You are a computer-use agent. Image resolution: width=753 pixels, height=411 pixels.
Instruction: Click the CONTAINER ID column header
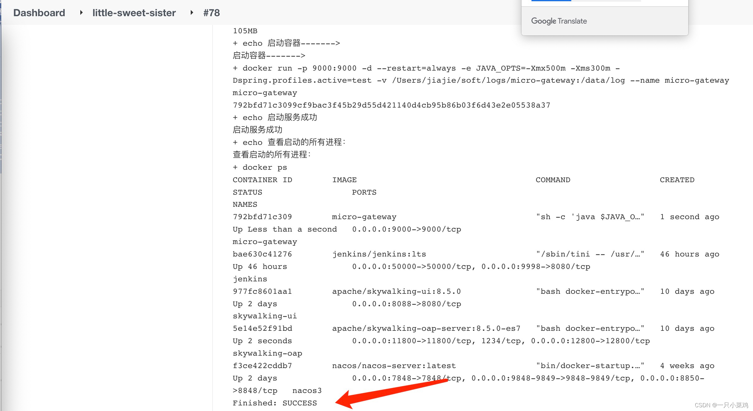[262, 180]
